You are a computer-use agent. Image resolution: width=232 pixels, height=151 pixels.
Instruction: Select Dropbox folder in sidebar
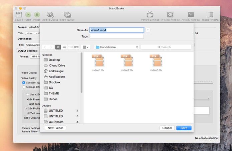tap(52, 82)
